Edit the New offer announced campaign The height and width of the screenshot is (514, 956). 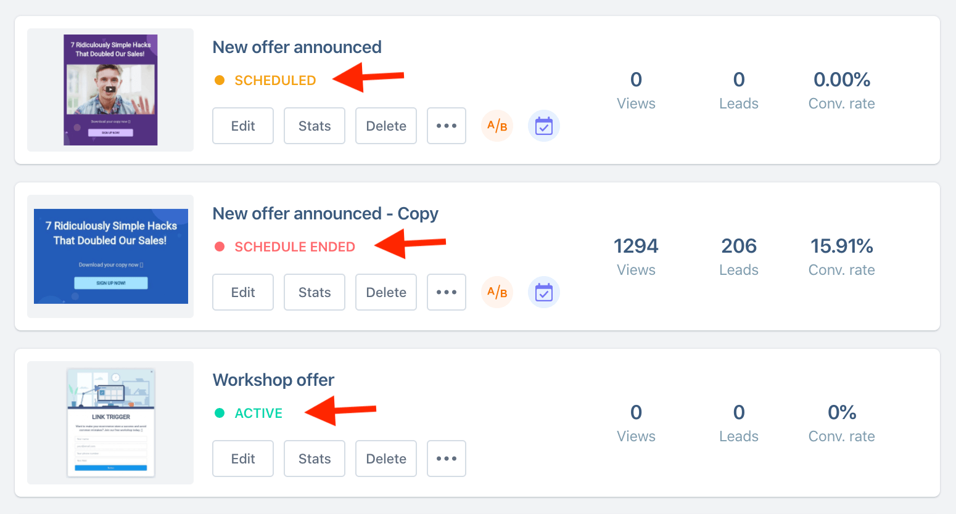coord(243,126)
